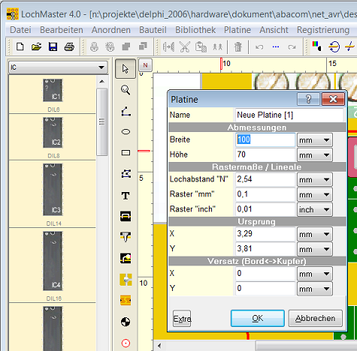Open the Bibliothek menu

tap(195, 30)
